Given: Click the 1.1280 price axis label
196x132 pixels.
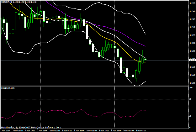Looking at the screenshot, I should pos(193,43).
